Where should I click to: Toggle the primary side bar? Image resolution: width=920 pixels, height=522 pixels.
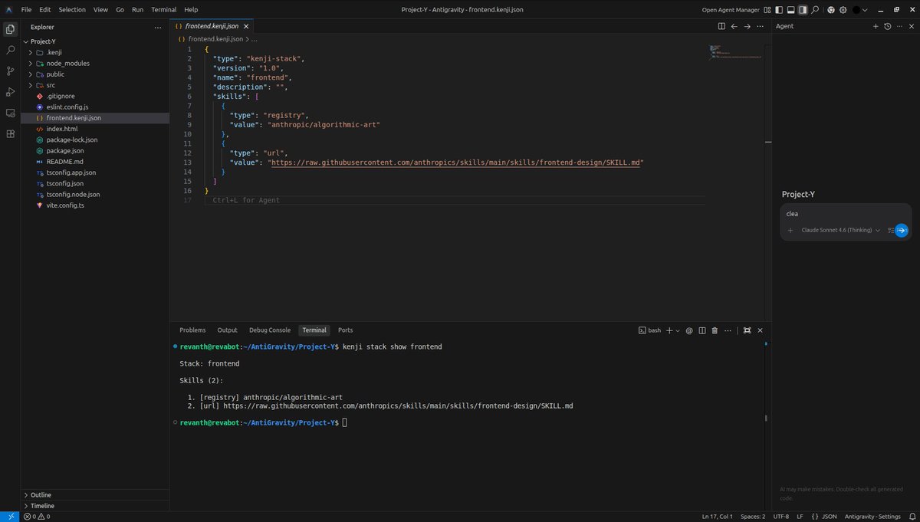click(x=779, y=10)
